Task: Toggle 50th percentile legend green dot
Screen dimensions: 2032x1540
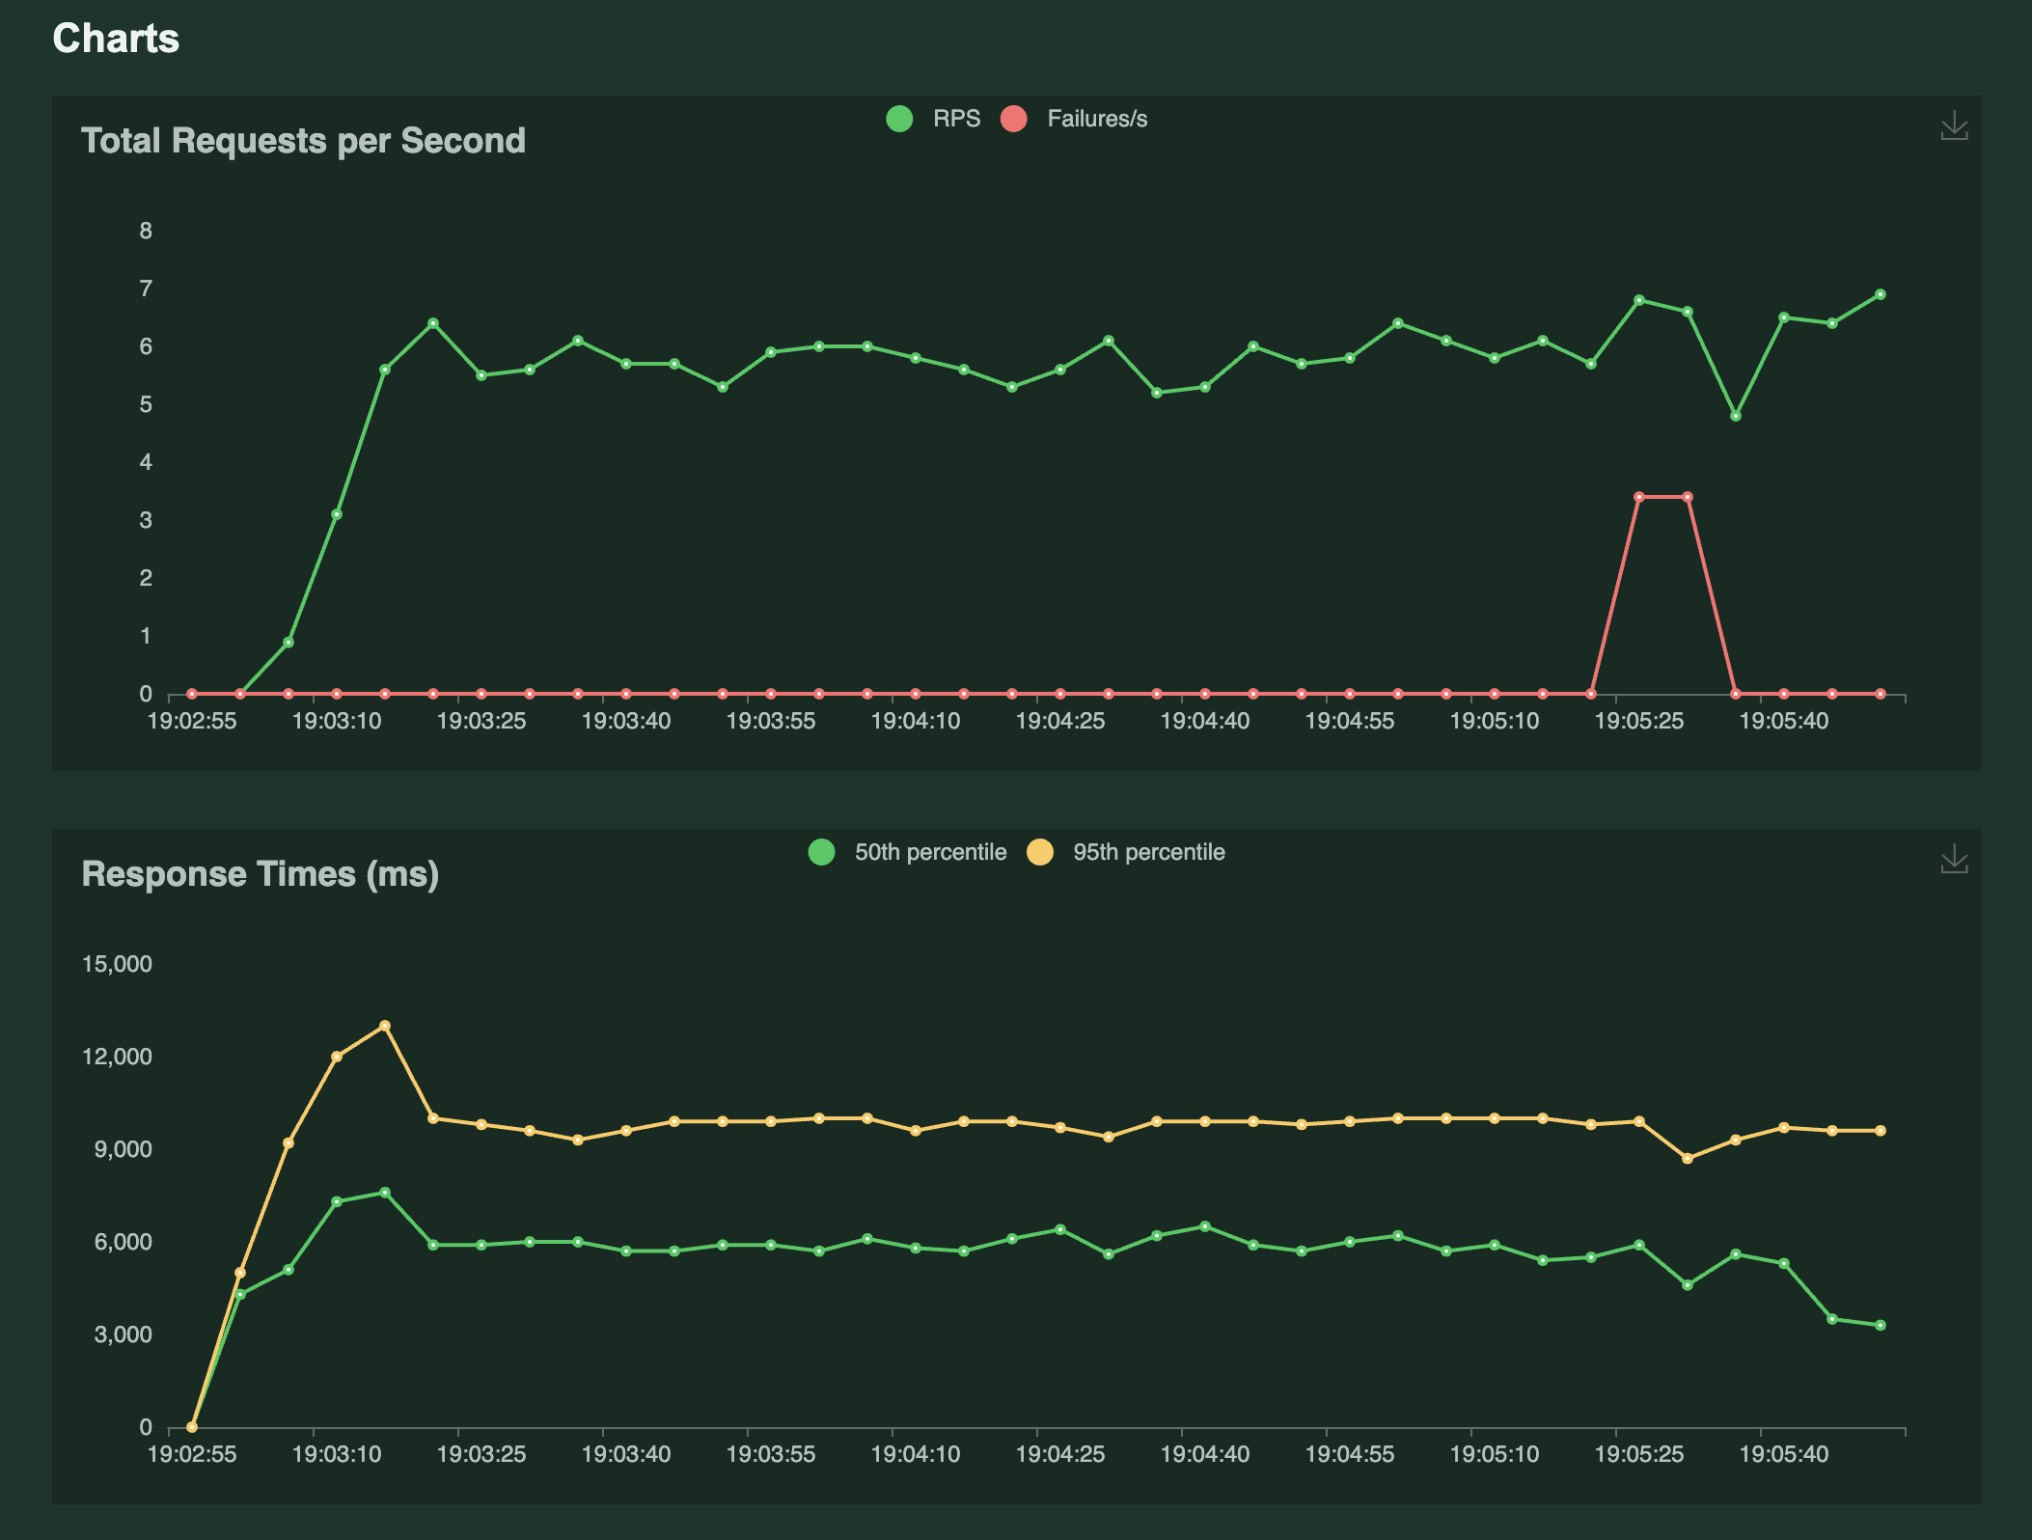Action: point(821,852)
